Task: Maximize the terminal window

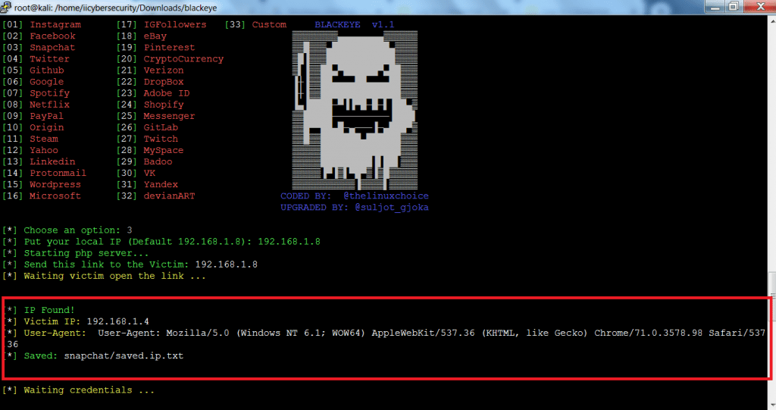Action: 734,6
